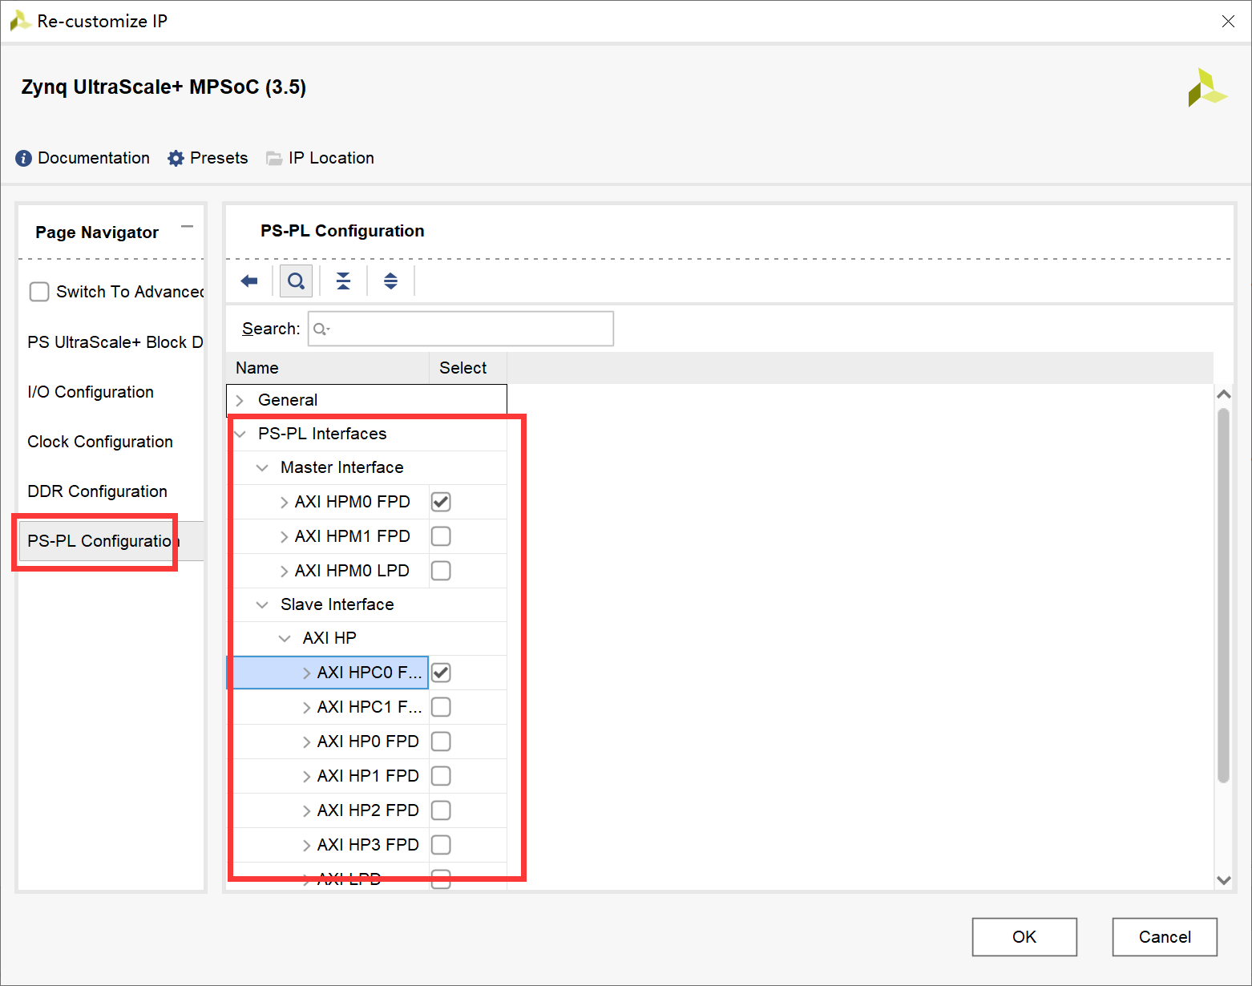Open the Documentation link
Viewport: 1252px width, 986px height.
(94, 158)
